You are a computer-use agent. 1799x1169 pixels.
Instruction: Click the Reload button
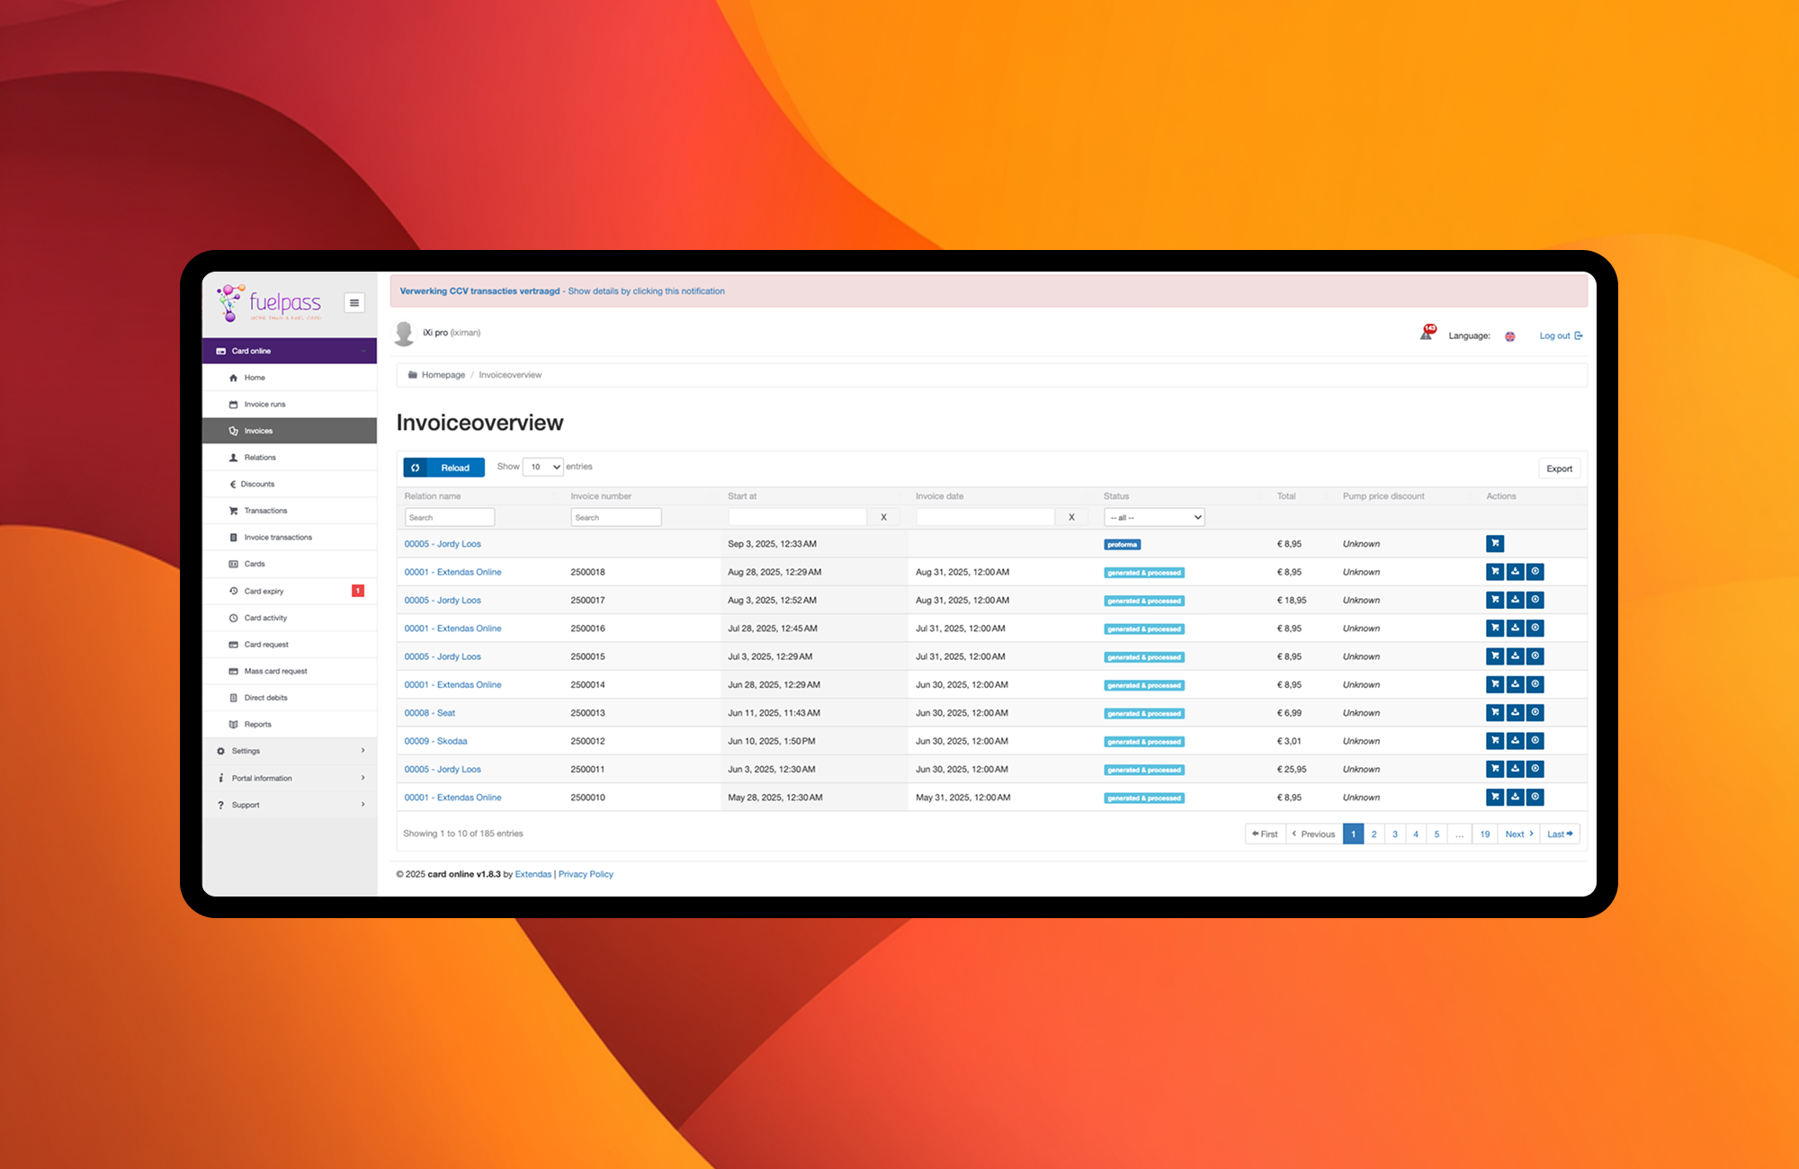443,468
